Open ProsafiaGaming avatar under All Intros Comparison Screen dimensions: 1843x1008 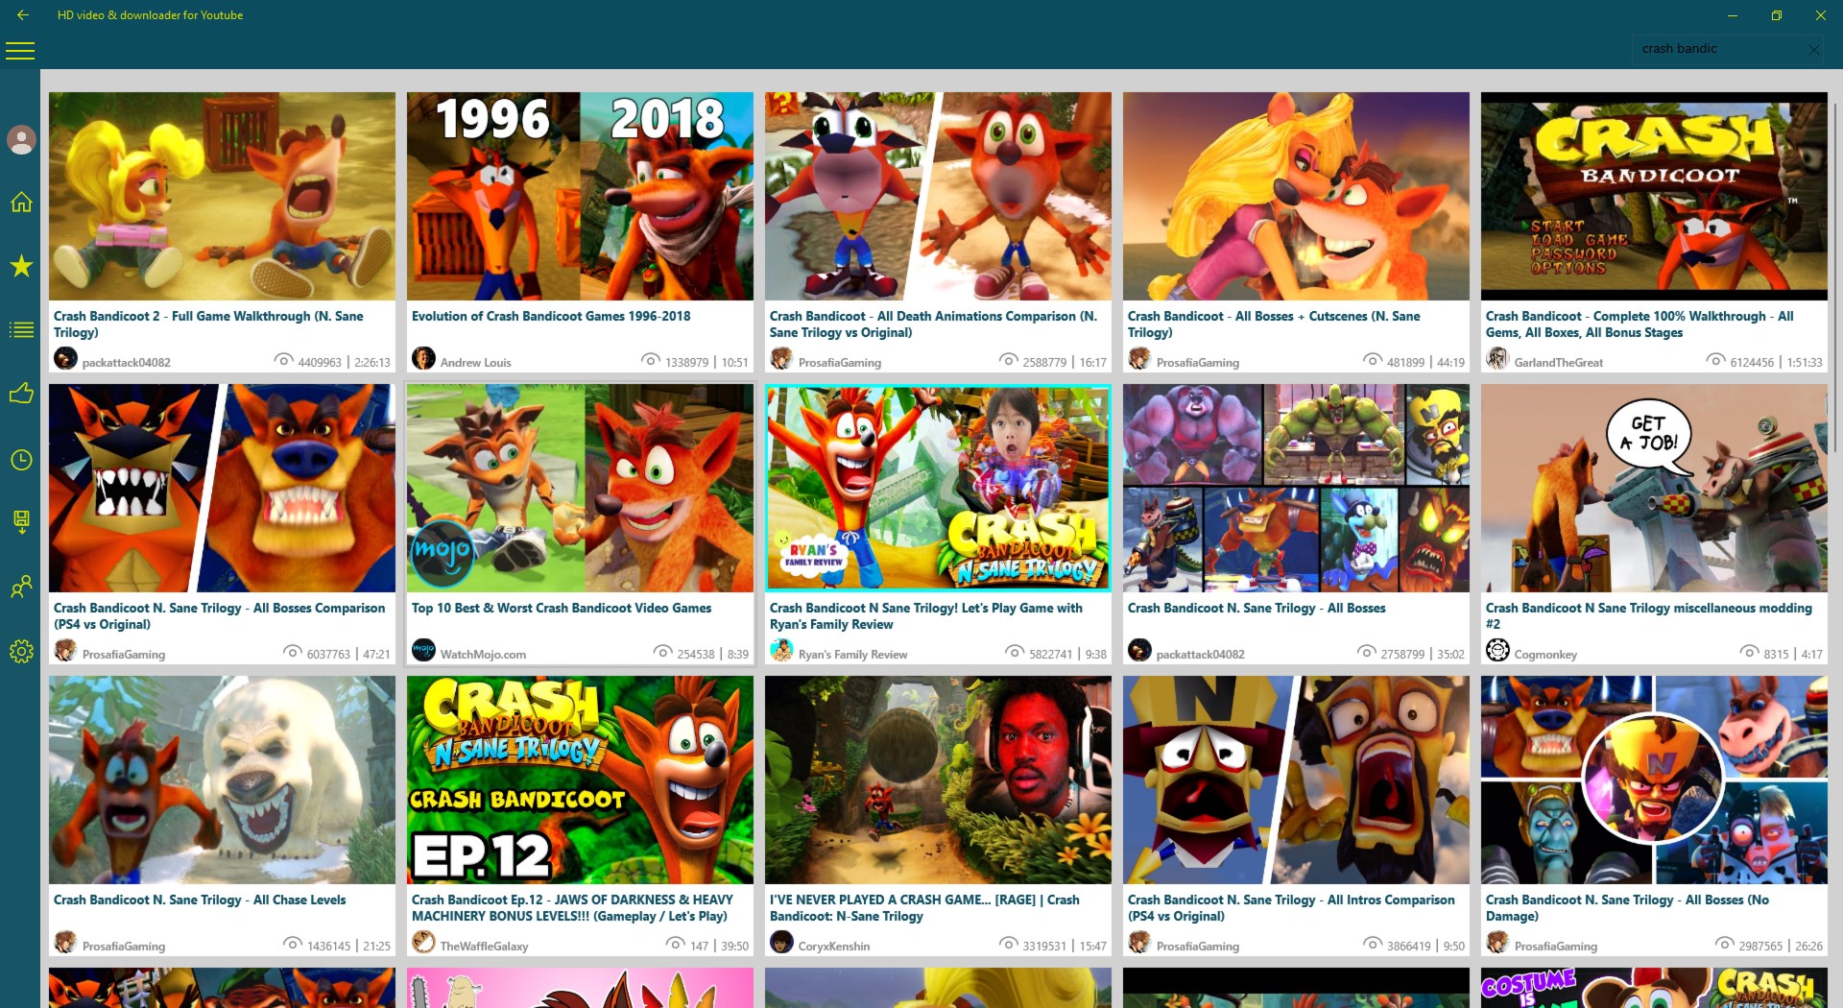point(1139,943)
